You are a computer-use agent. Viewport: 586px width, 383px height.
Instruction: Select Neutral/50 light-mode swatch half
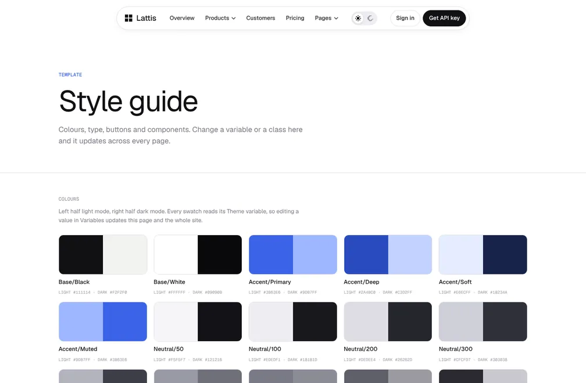click(176, 321)
